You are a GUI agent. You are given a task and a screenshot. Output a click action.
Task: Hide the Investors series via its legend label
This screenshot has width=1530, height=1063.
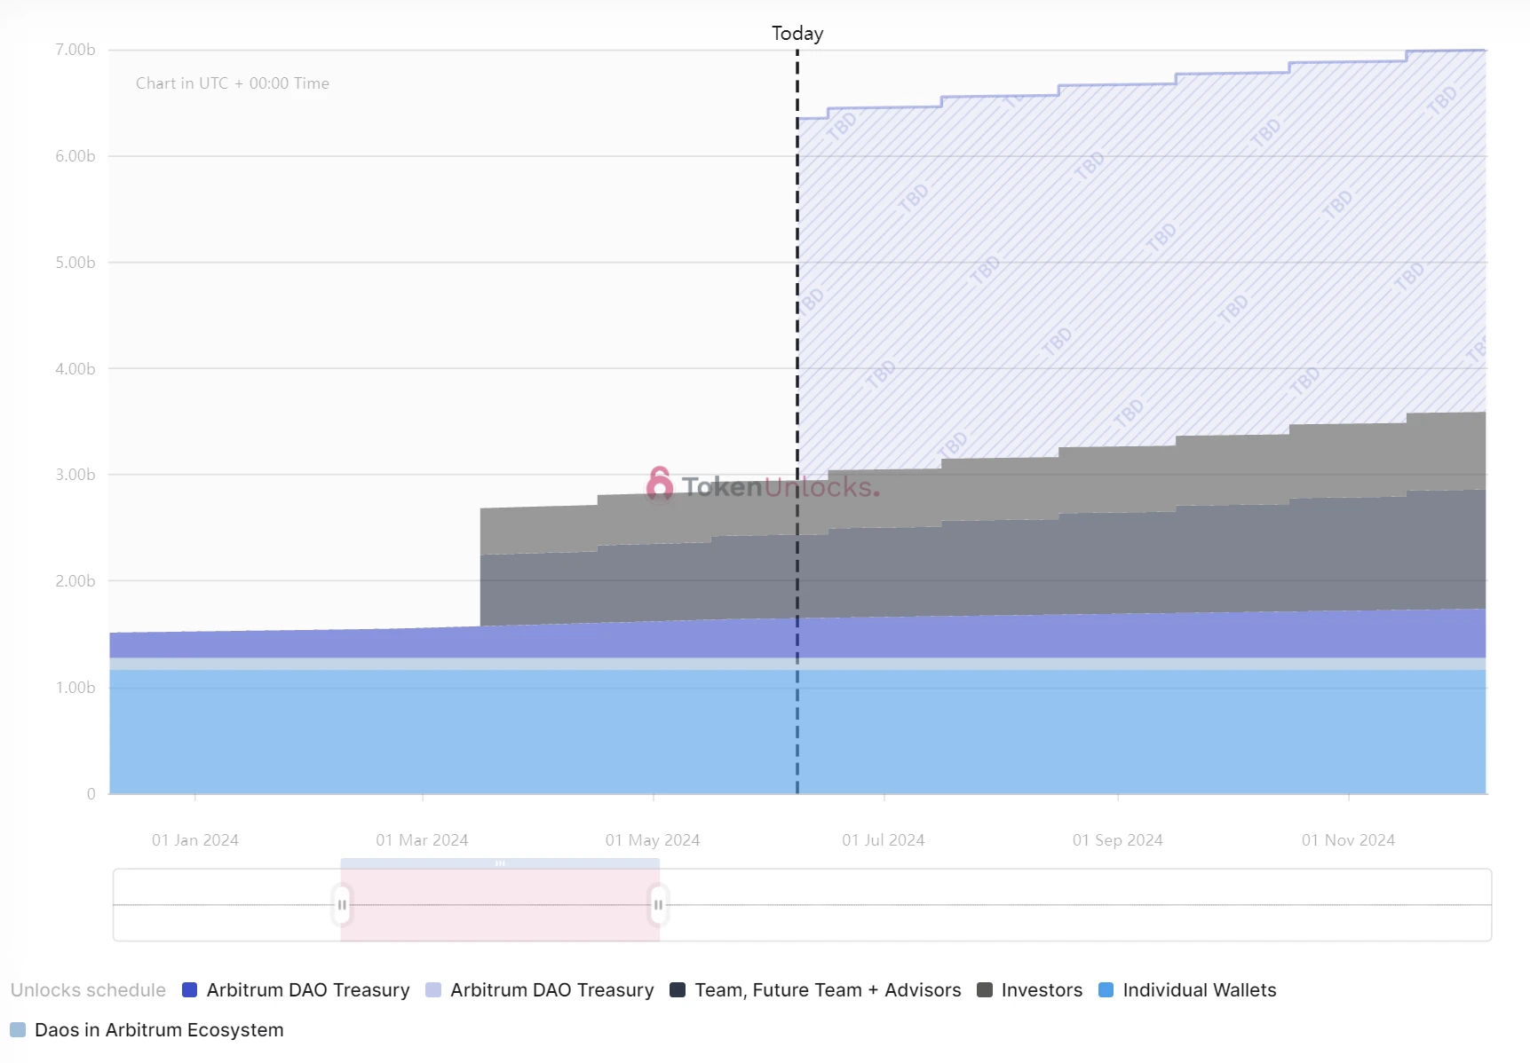point(1042,990)
